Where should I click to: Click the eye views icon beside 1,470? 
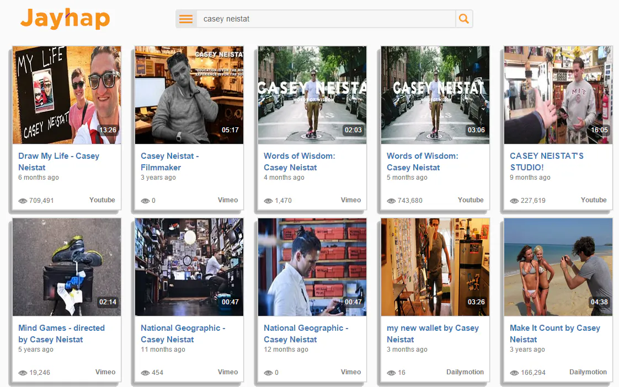269,201
